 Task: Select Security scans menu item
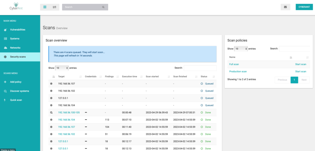(x=20, y=57)
